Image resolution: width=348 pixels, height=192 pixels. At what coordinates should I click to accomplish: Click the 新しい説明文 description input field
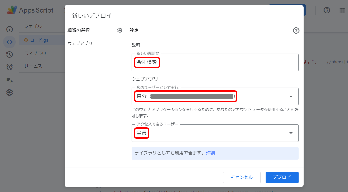pos(215,62)
